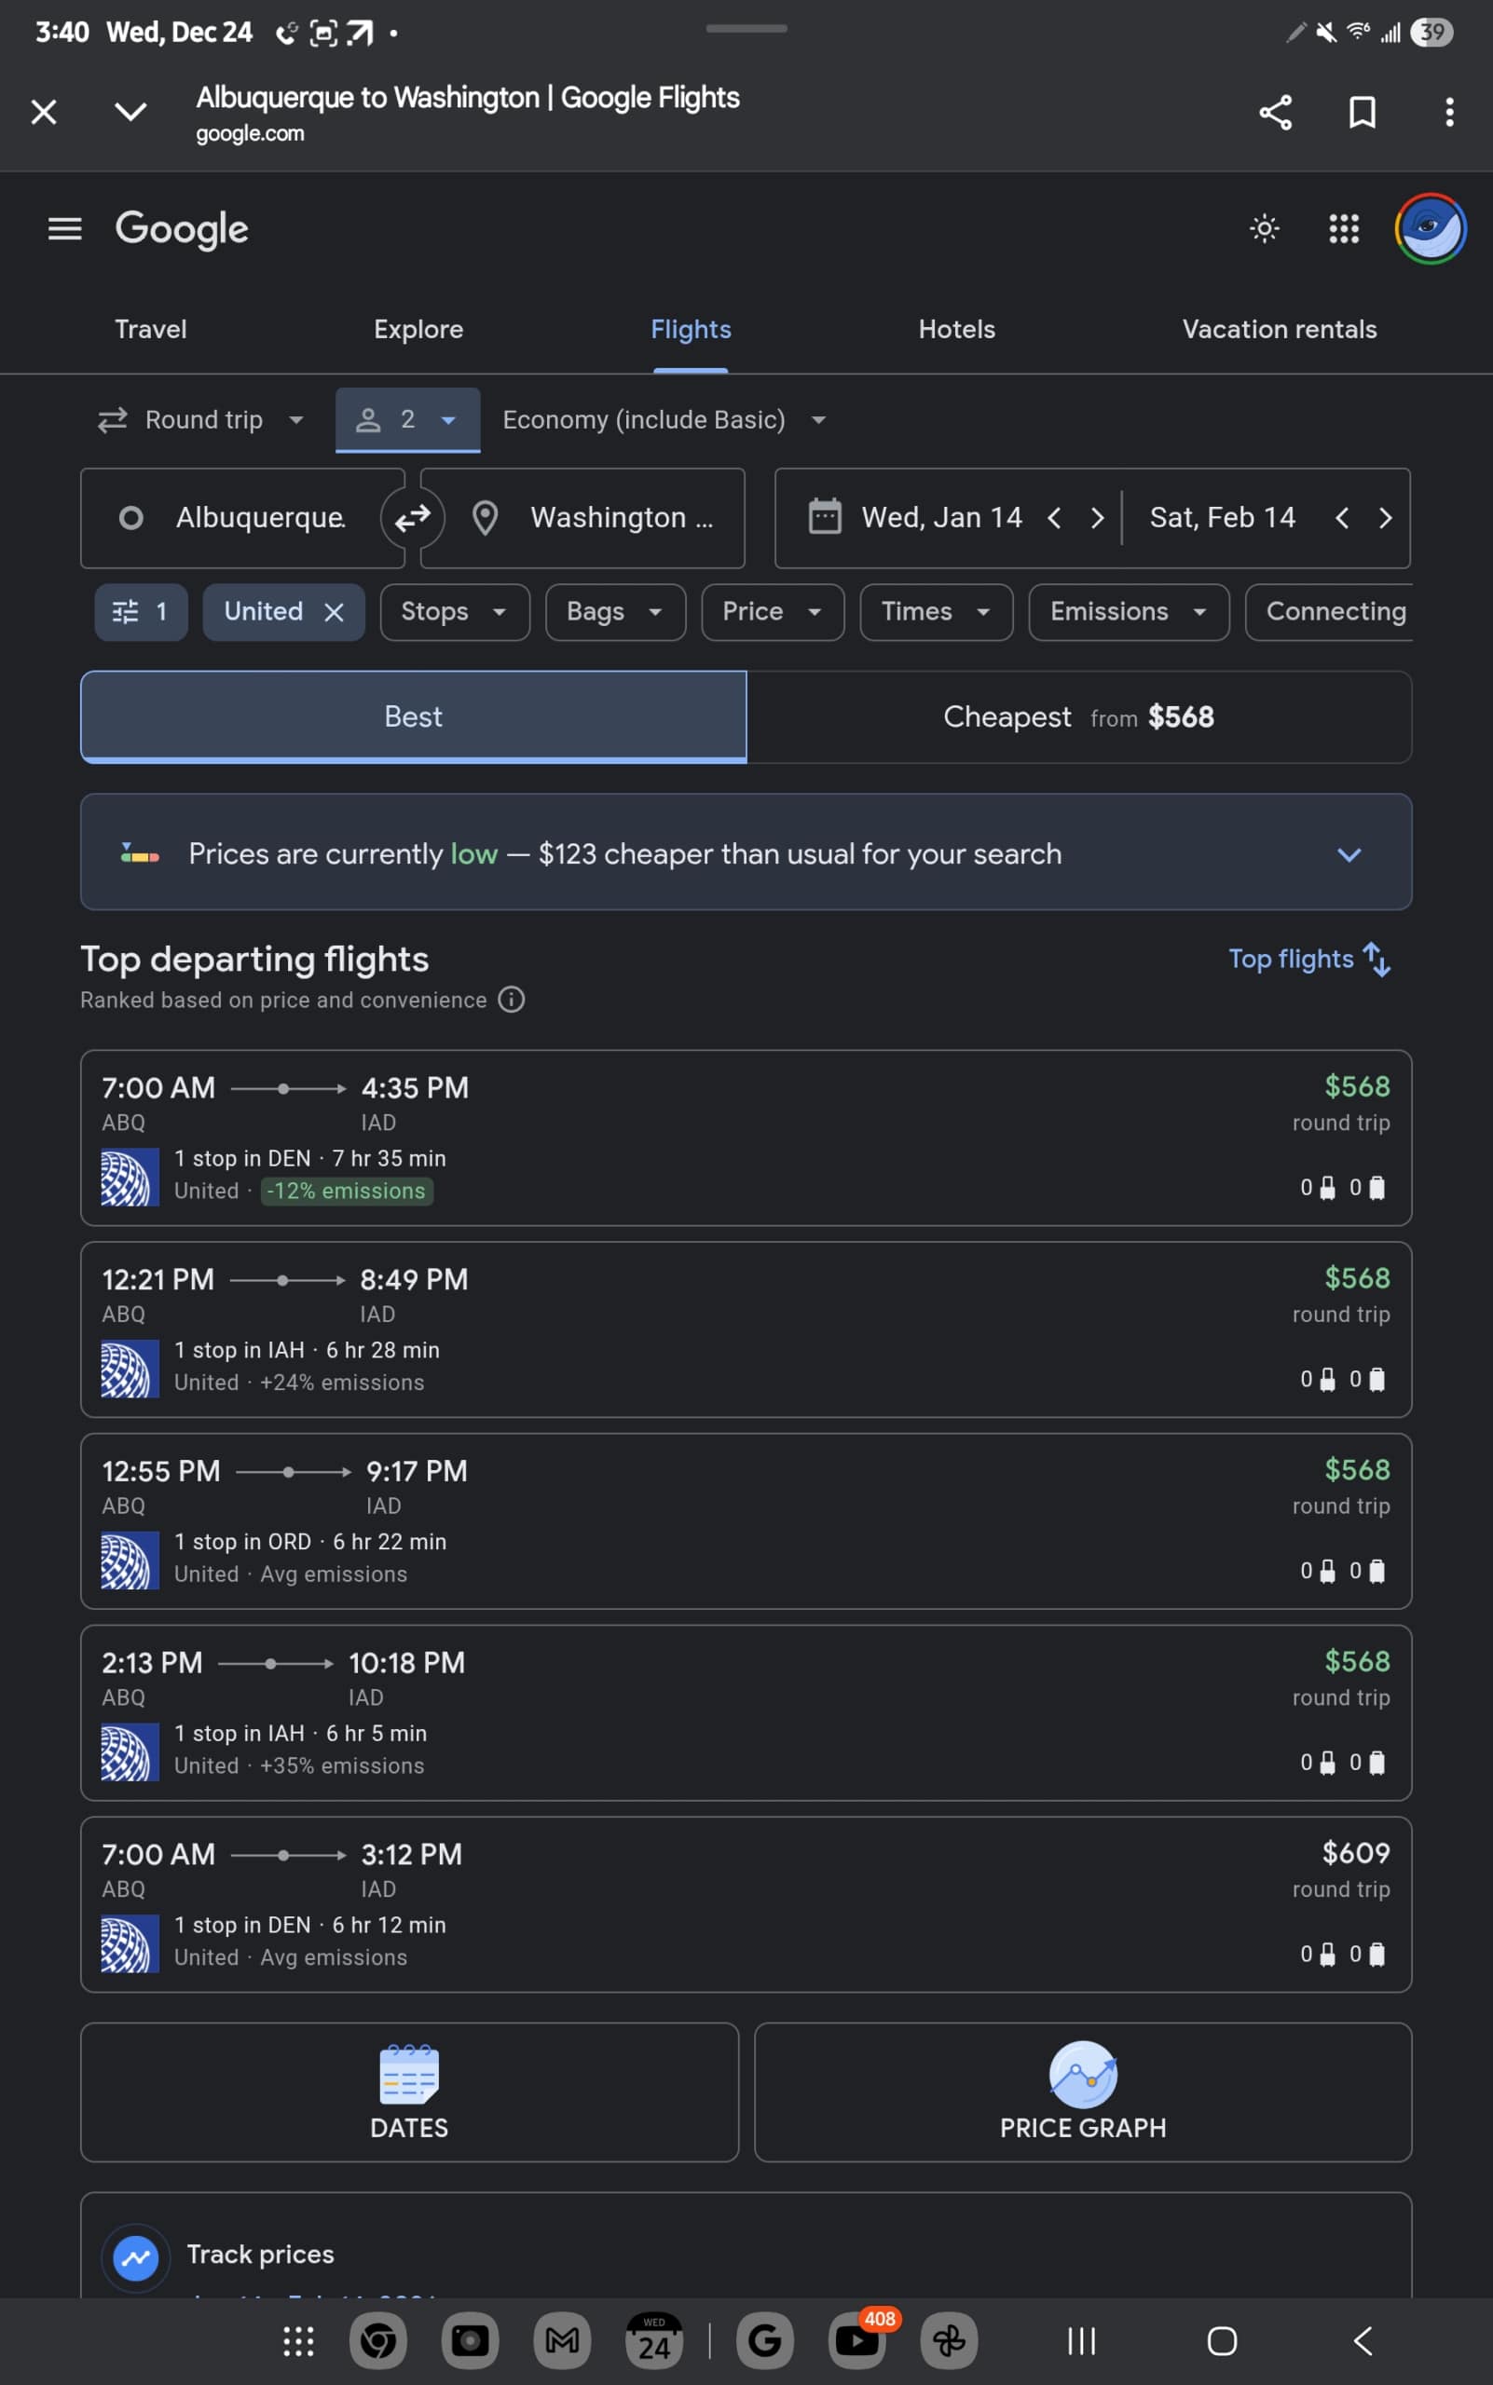Advance departure date to next day
The width and height of the screenshot is (1493, 2385).
click(1097, 518)
